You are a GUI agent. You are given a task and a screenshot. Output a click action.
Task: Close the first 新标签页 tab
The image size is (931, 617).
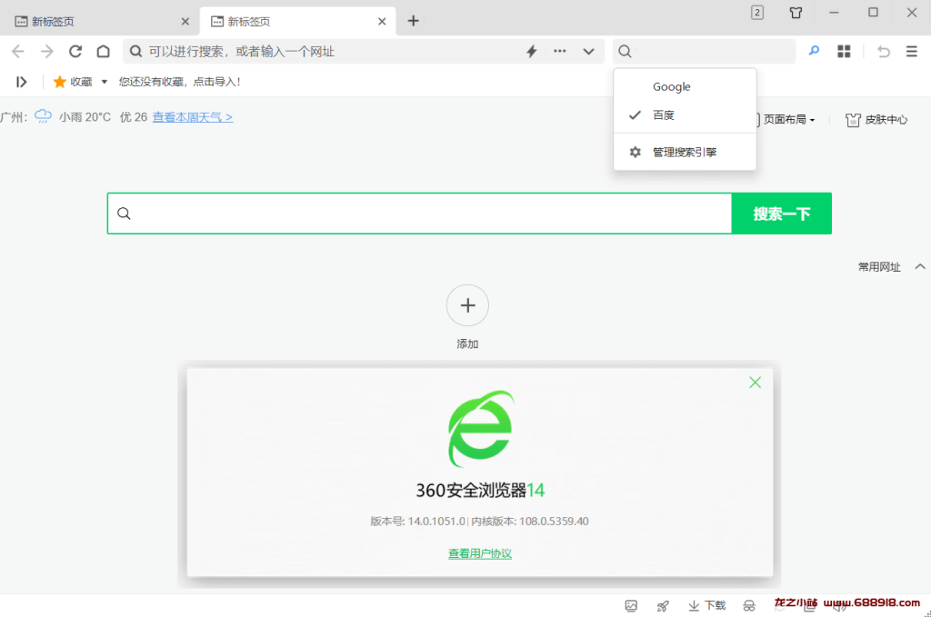(185, 22)
